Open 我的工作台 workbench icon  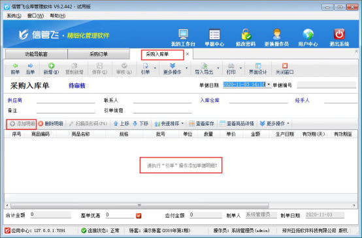click(184, 35)
